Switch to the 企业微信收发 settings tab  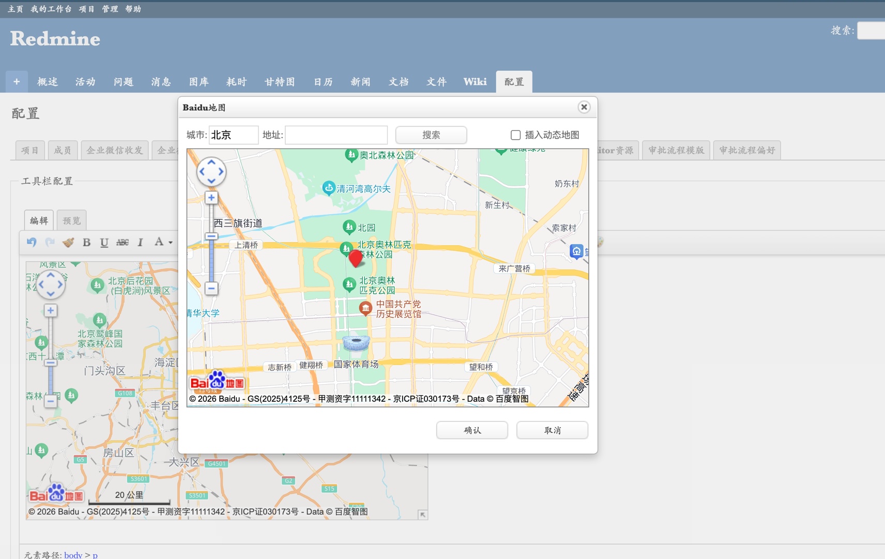[115, 150]
